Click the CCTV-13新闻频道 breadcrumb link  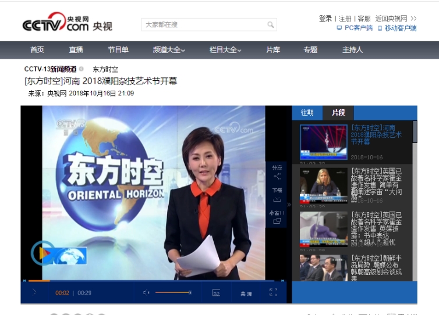point(51,69)
